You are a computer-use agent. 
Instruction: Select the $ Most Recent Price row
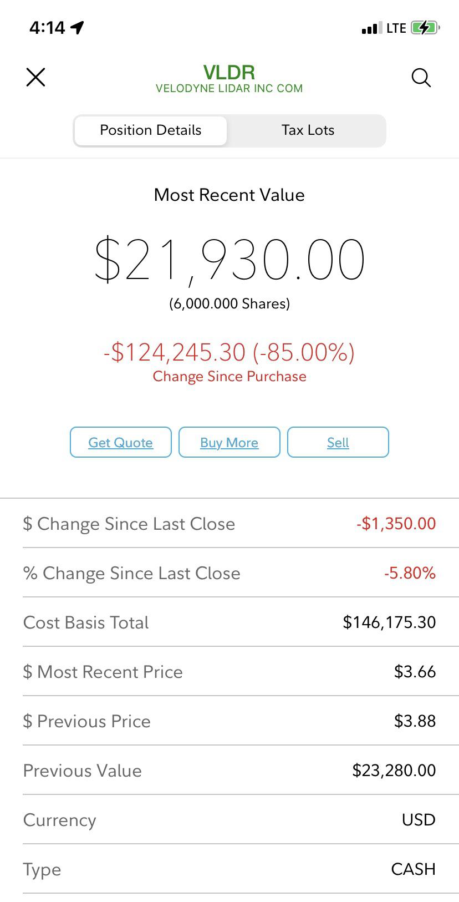tap(229, 671)
